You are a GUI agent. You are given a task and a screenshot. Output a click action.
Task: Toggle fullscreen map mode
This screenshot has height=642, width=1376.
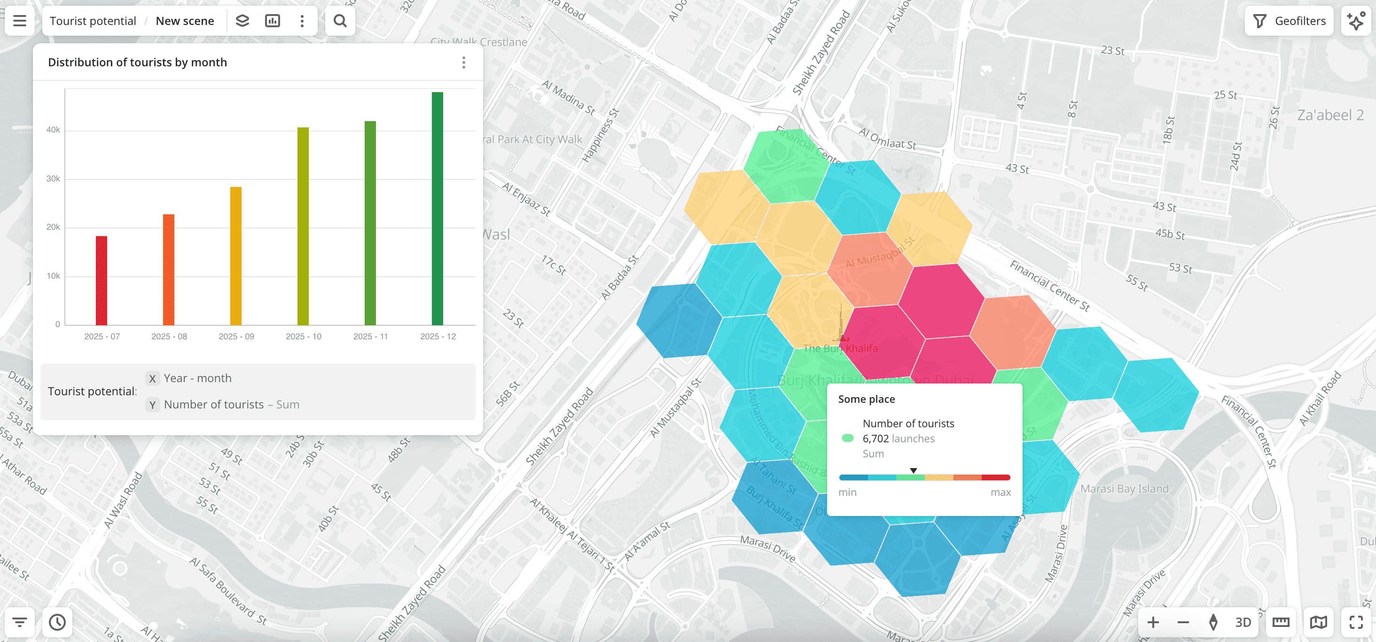click(x=1356, y=622)
